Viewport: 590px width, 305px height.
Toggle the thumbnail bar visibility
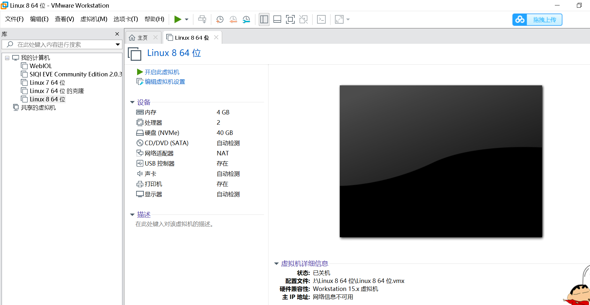click(277, 20)
